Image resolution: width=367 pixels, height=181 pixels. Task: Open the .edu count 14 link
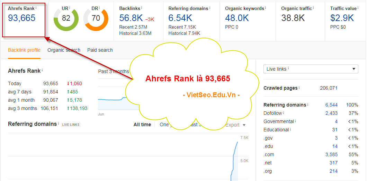coord(335,146)
